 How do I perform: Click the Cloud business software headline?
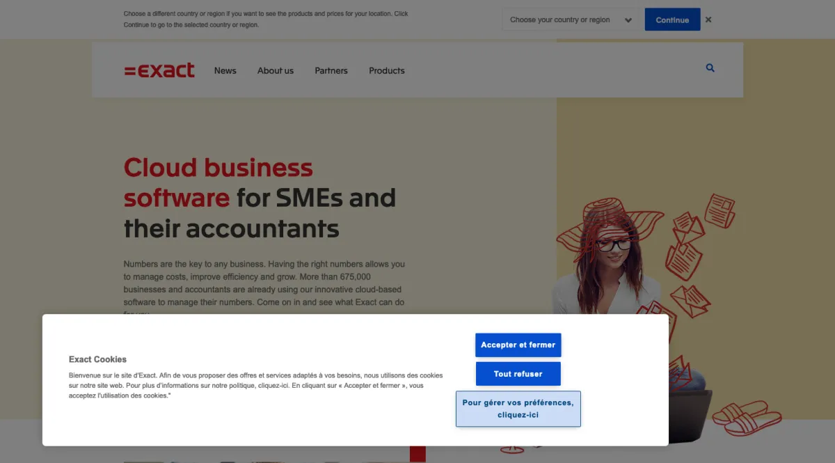coord(260,198)
